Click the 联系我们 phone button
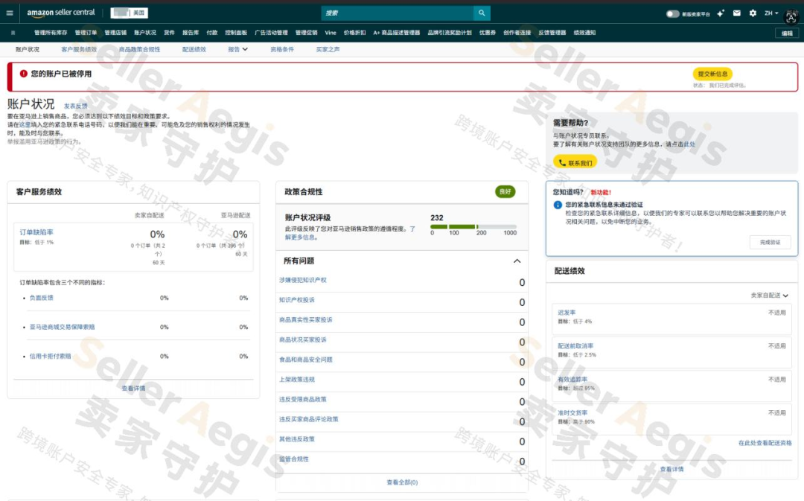 tap(575, 162)
